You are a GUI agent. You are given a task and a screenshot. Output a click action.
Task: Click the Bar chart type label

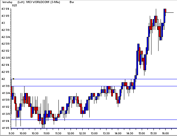72,2
